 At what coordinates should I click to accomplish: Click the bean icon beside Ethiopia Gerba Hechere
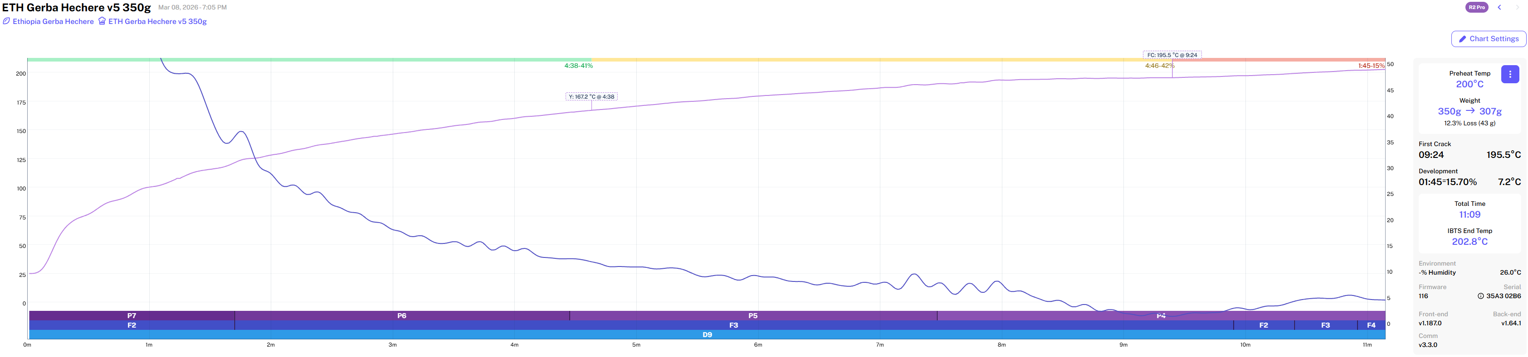[x=6, y=21]
